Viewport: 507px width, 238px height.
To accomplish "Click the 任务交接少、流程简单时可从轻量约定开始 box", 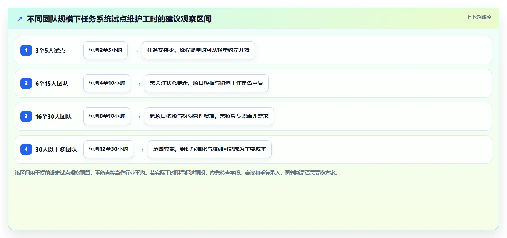I will tap(198, 50).
